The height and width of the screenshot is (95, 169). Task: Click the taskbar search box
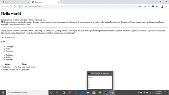27,93
